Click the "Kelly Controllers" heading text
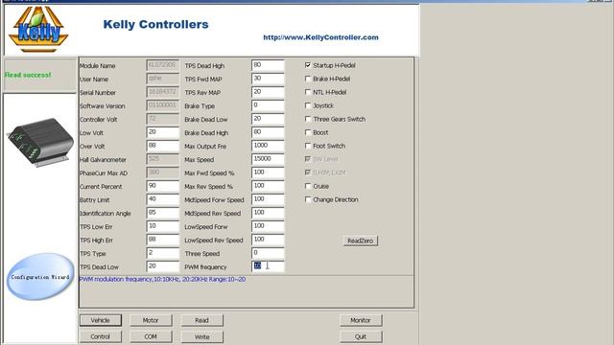The image size is (614, 345). [155, 24]
